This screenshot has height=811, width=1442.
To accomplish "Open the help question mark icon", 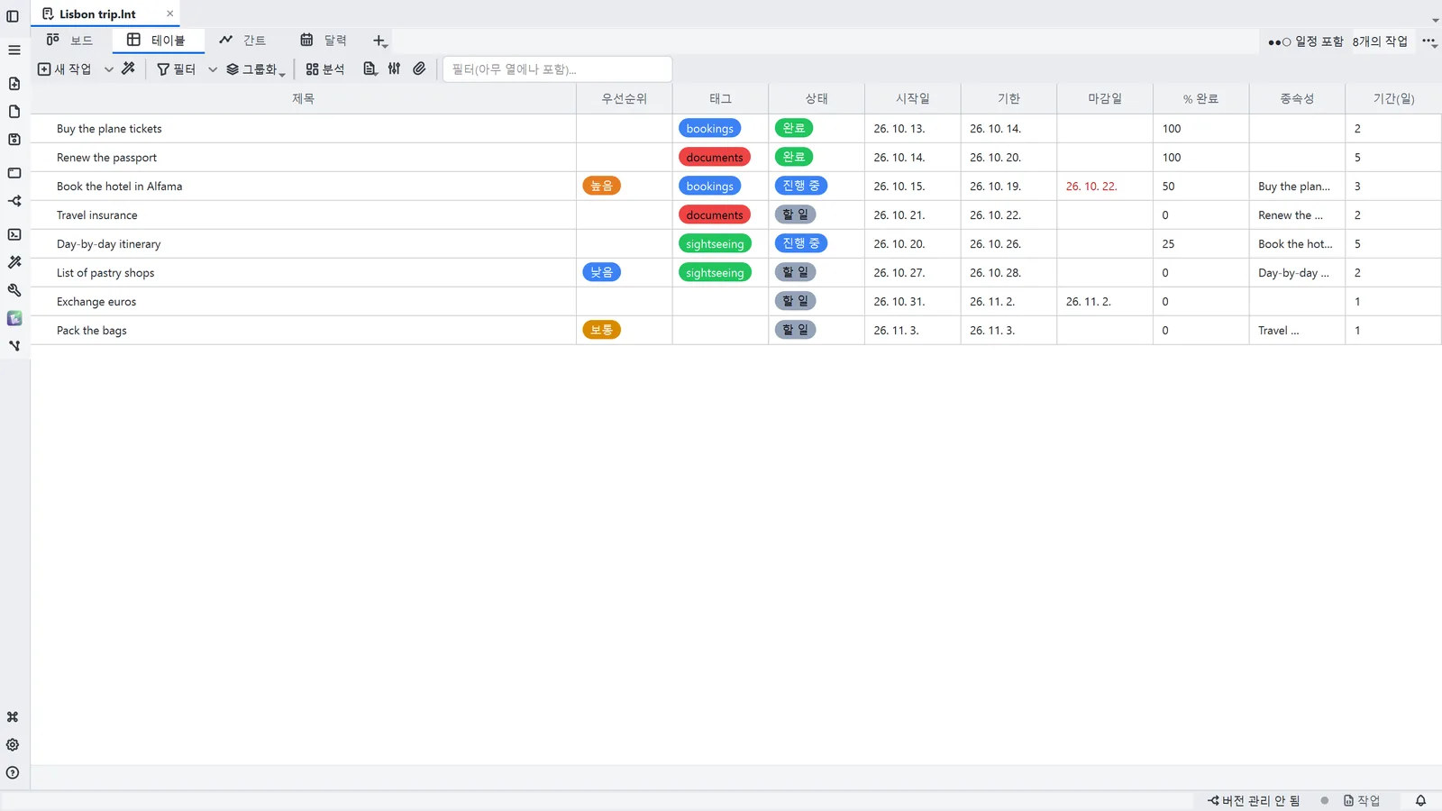I will coord(13,773).
